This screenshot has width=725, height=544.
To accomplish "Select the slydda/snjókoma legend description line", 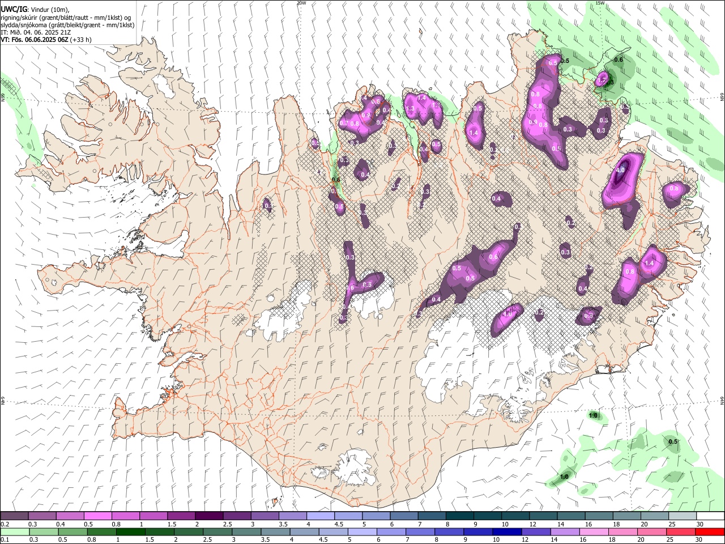I will click(x=67, y=24).
